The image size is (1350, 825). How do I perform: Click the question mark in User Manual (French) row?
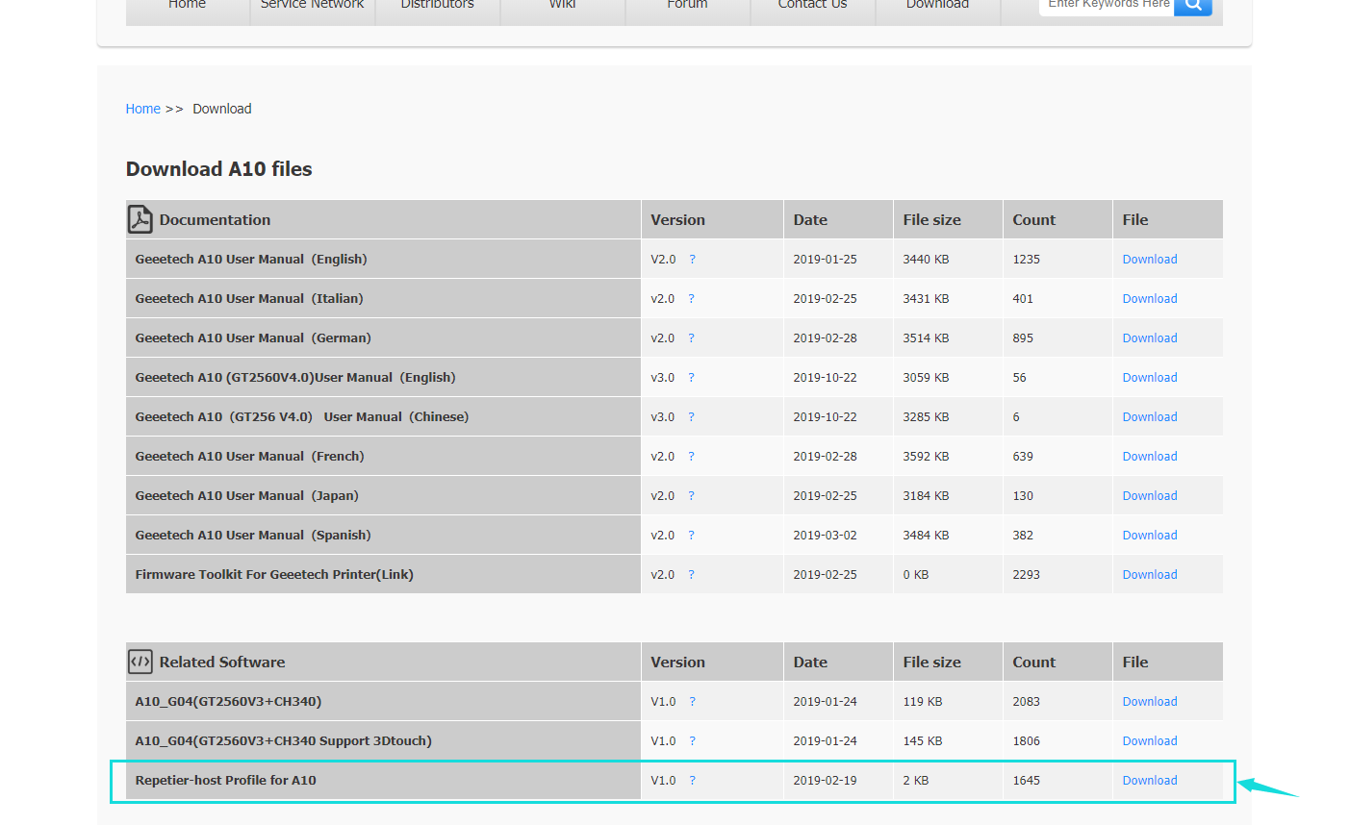point(691,457)
